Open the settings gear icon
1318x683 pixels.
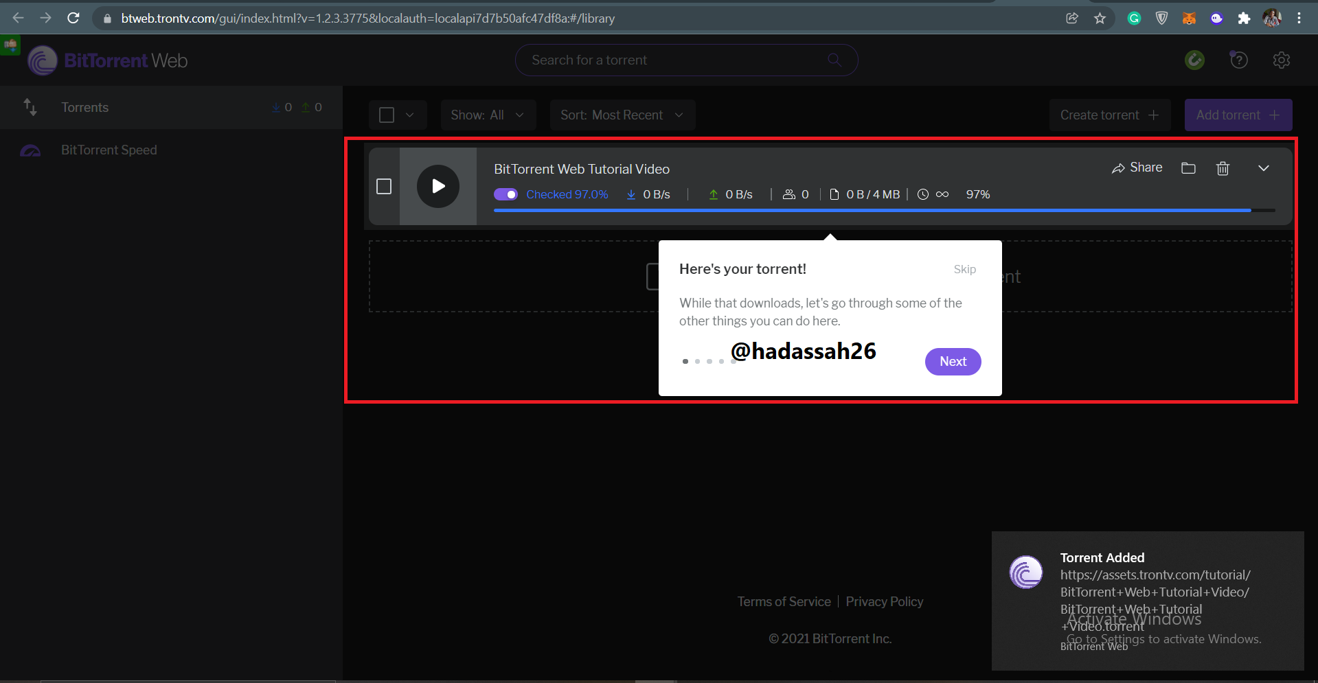[1281, 60]
